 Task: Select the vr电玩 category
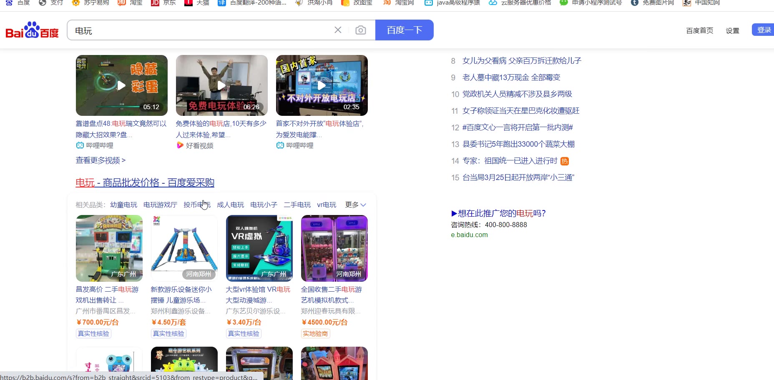(x=327, y=205)
